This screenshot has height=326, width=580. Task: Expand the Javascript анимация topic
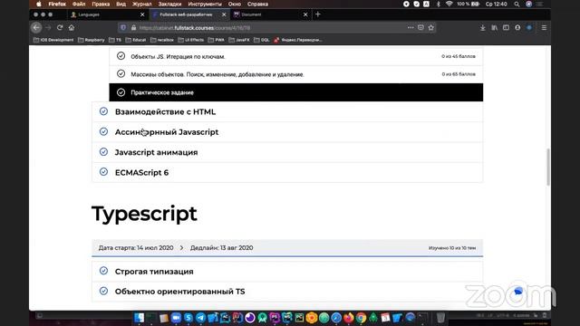click(287, 152)
